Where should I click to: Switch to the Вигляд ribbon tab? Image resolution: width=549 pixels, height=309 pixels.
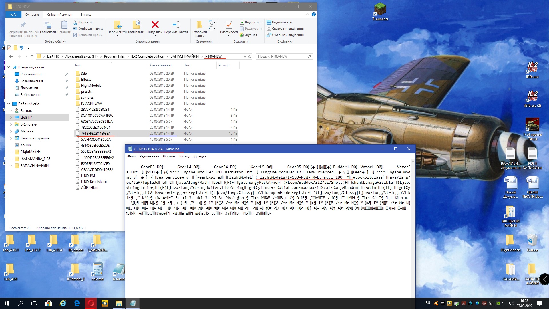(86, 15)
